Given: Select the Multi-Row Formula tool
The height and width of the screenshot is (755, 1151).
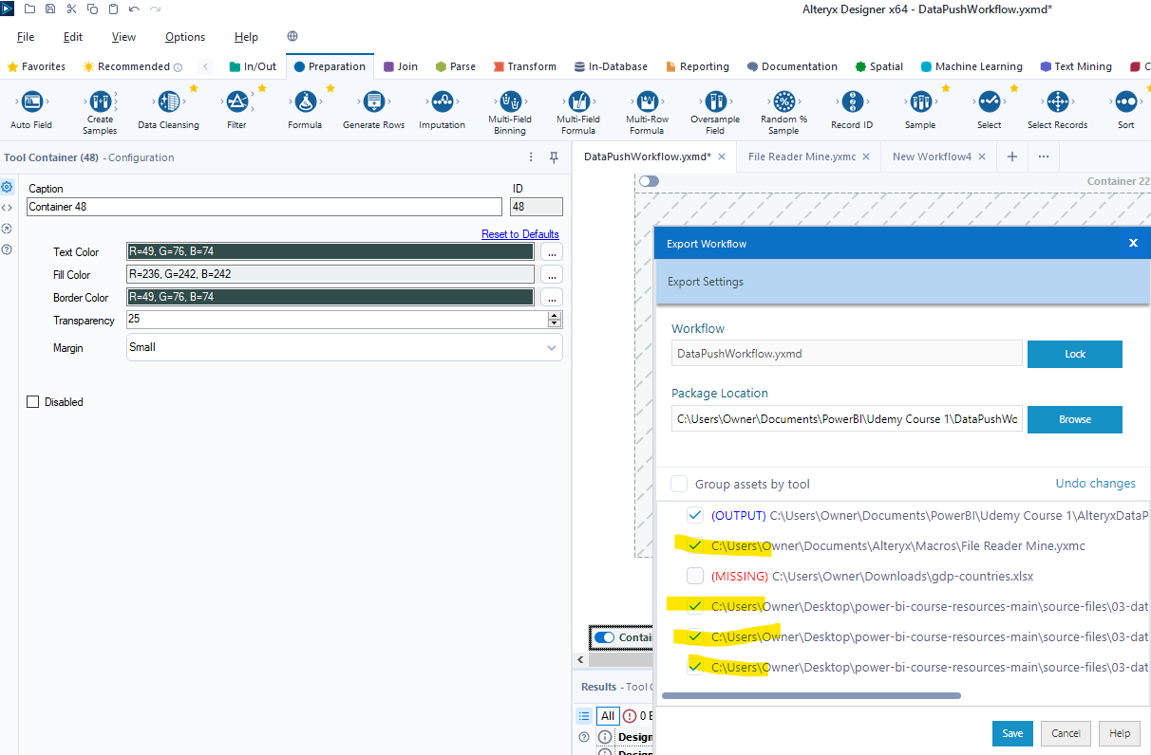Looking at the screenshot, I should point(647,104).
